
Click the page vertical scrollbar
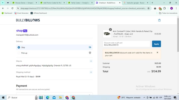point(178,35)
